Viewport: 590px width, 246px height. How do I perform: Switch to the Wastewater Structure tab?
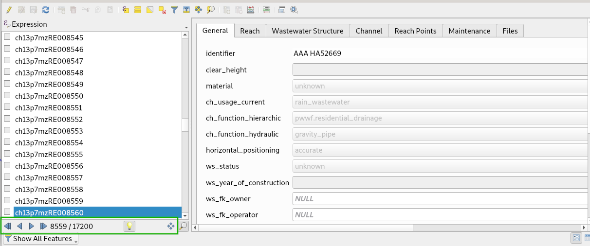coord(307,31)
